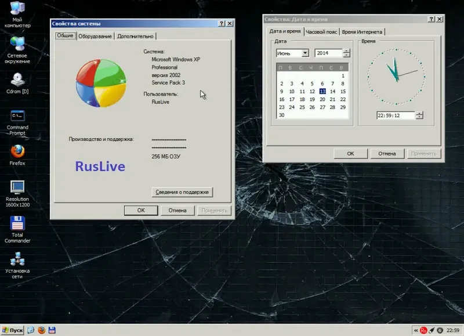Open the floppy disk Total Commander quick launch icon

pos(52,330)
